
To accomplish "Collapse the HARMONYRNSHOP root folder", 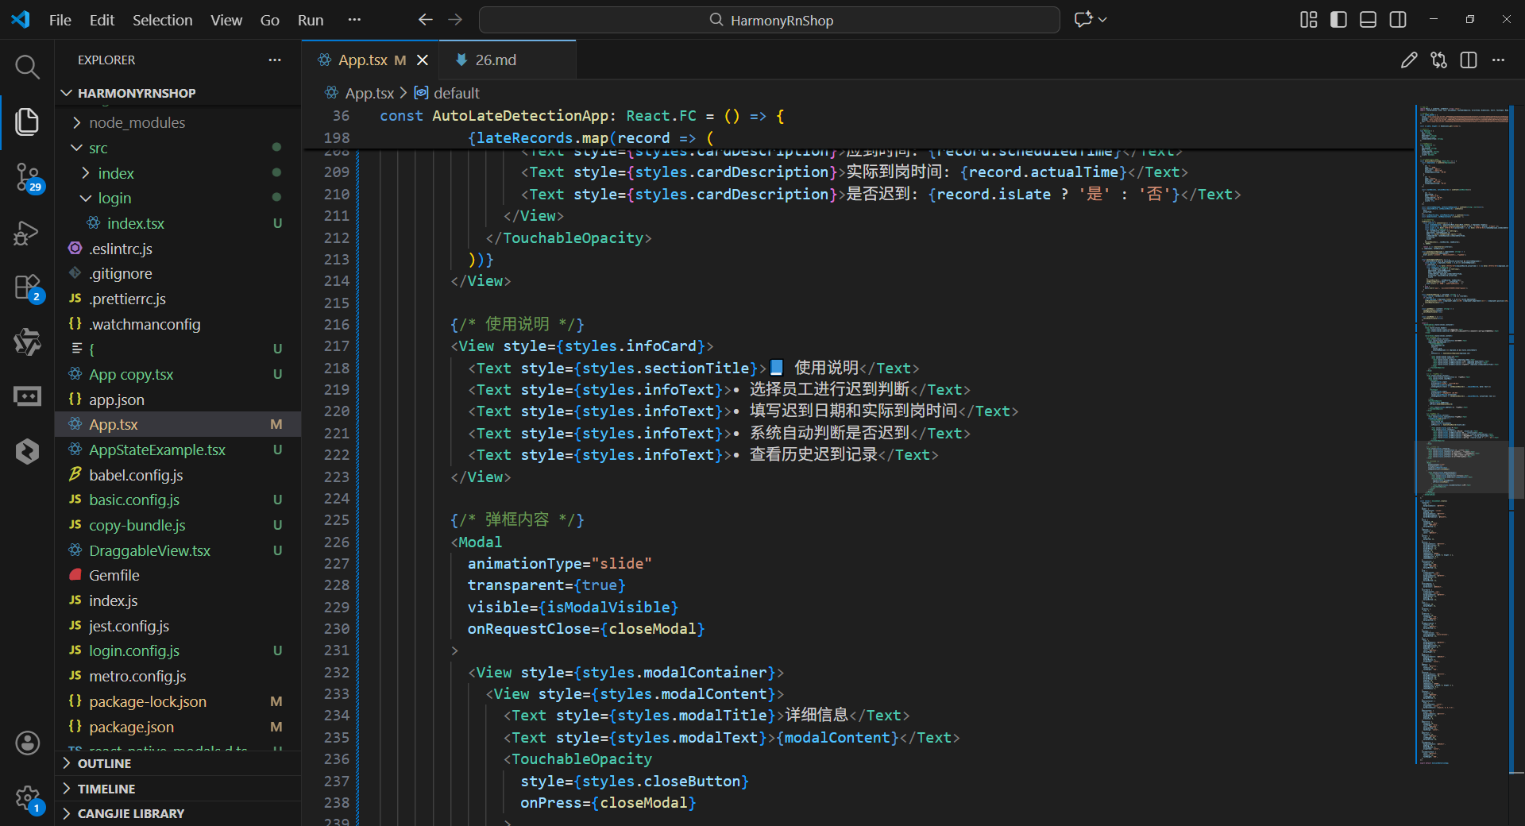I will (178, 93).
